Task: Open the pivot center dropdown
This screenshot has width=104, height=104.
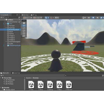Action: pyautogui.click(x=28, y=18)
